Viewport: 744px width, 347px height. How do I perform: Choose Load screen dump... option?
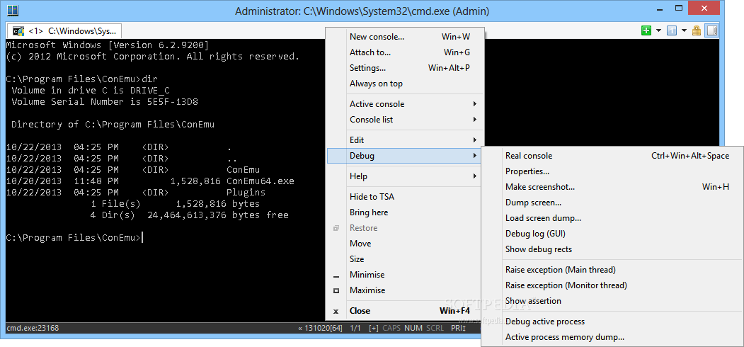tap(612, 218)
